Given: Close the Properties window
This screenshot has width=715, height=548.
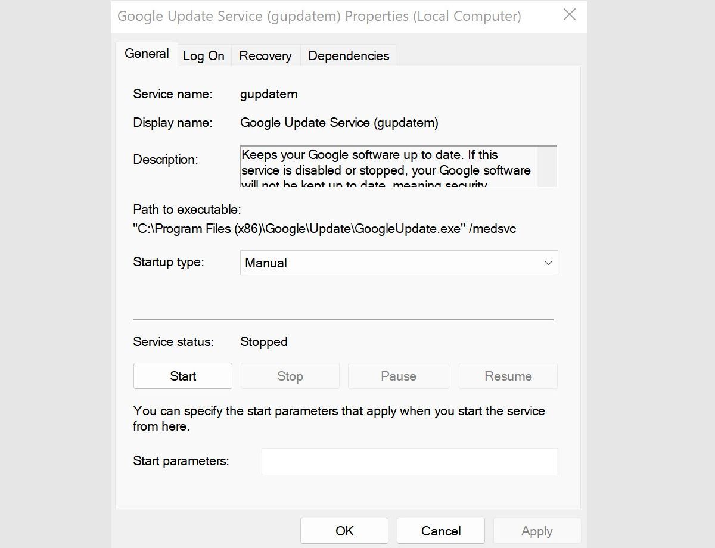Looking at the screenshot, I should (x=569, y=15).
